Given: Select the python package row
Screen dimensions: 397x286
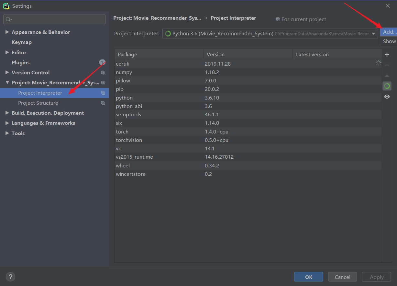Looking at the screenshot, I should pyautogui.click(x=248, y=98).
